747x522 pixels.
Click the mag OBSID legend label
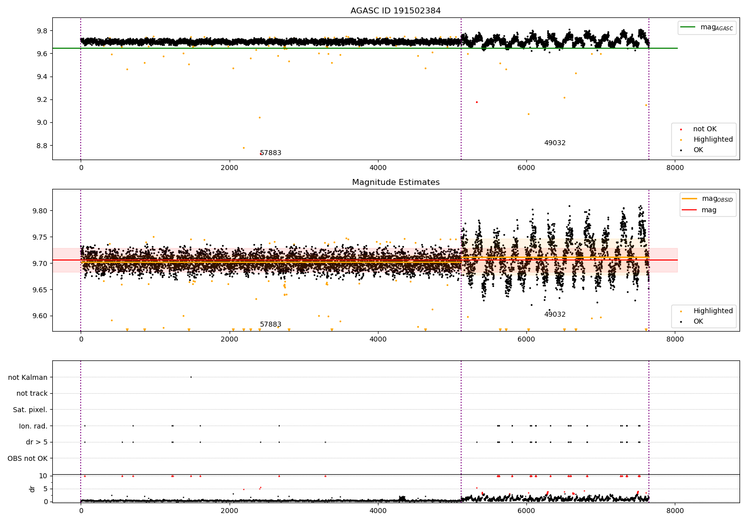pos(717,199)
